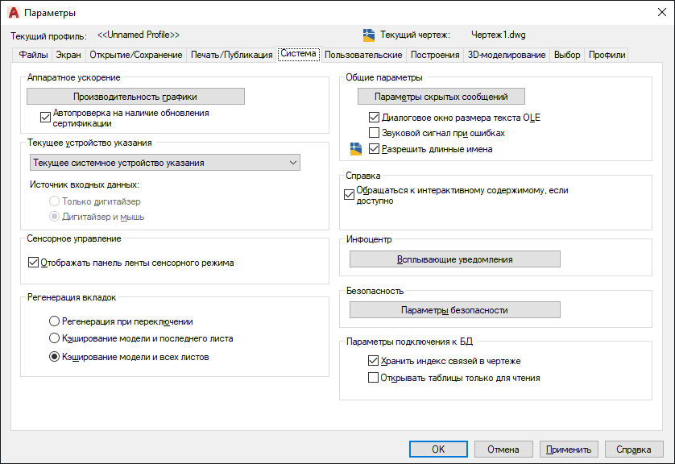Open Параметры скрытых сообщений
The width and height of the screenshot is (675, 464).
(x=441, y=97)
